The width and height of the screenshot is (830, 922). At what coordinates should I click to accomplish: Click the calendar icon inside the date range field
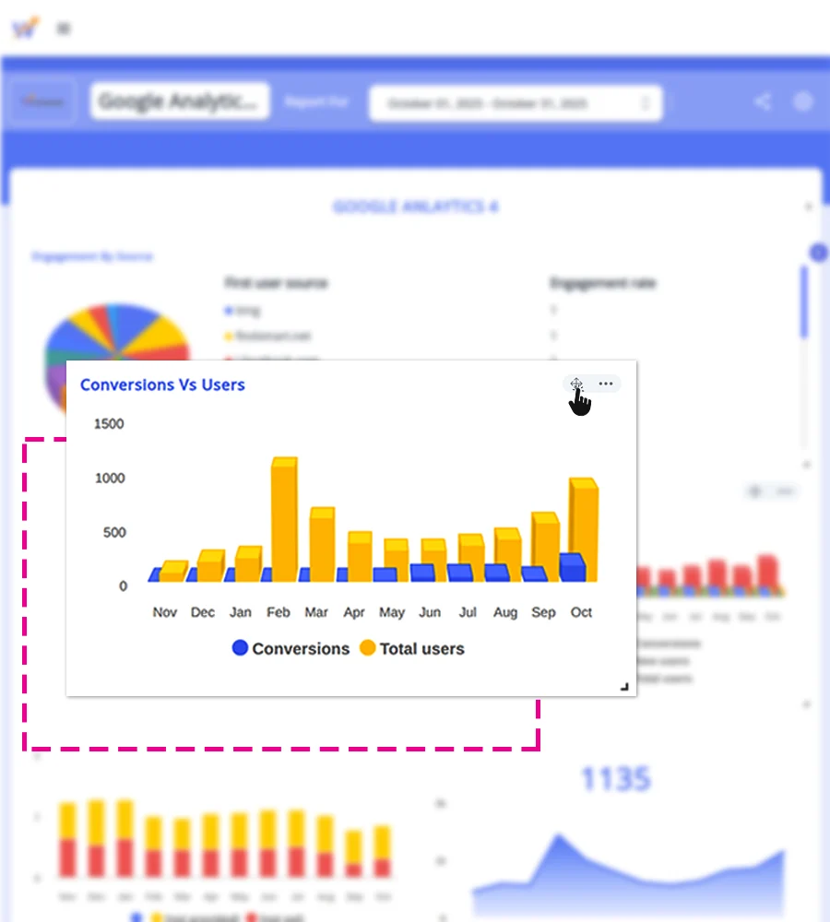pyautogui.click(x=646, y=102)
